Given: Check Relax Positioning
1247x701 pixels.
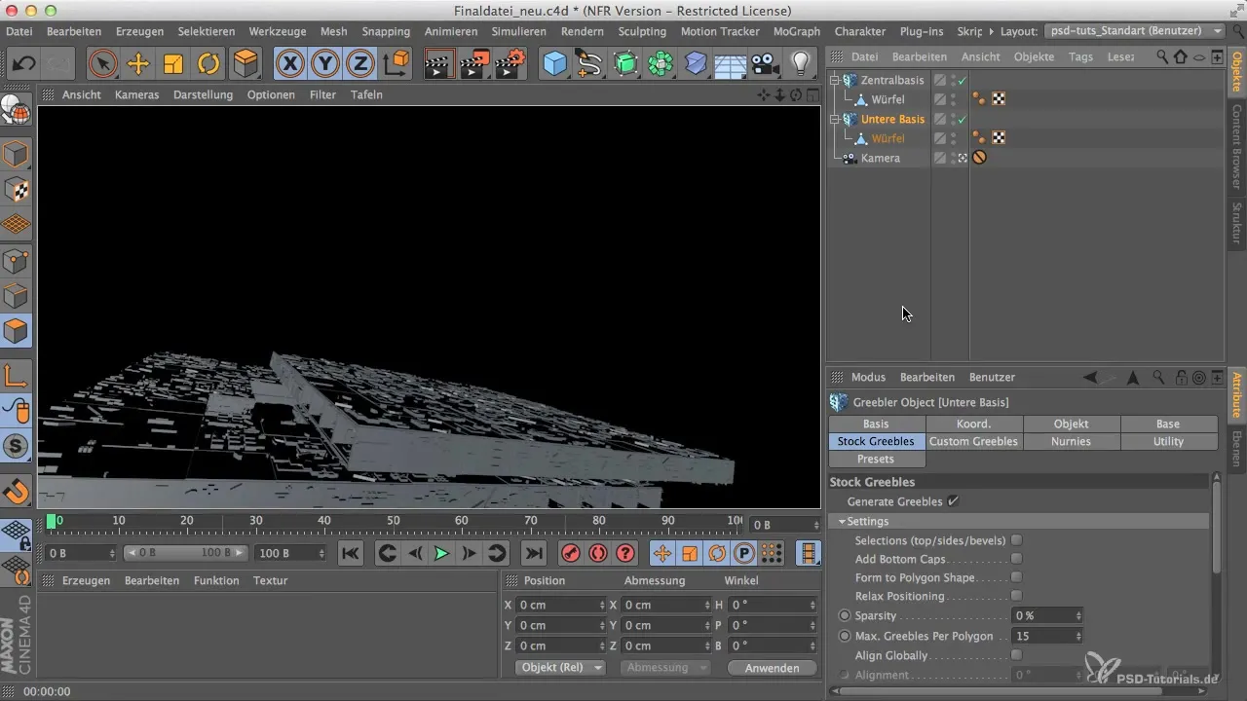Looking at the screenshot, I should coord(1016,596).
